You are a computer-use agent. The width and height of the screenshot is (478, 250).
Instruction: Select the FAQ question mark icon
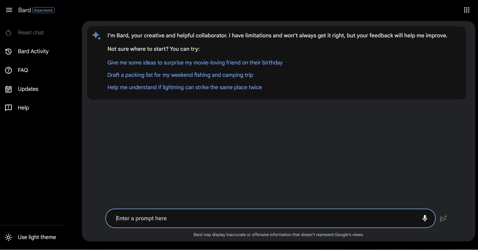point(9,70)
